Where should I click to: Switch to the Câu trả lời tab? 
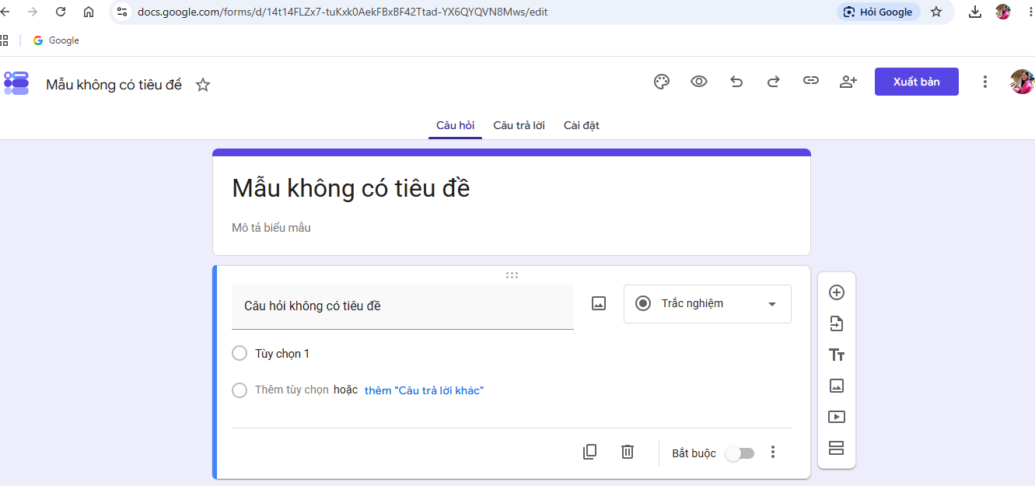pyautogui.click(x=519, y=125)
